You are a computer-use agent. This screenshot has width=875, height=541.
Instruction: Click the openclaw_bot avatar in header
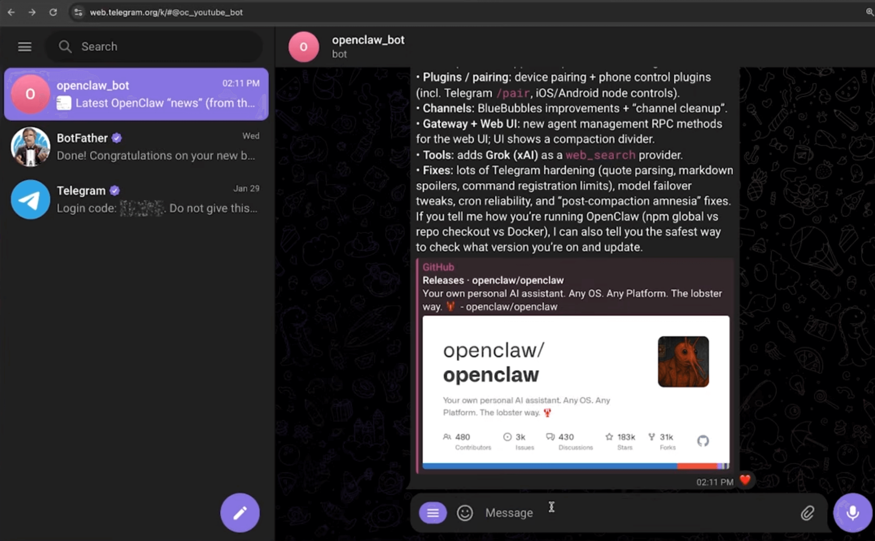coord(303,46)
